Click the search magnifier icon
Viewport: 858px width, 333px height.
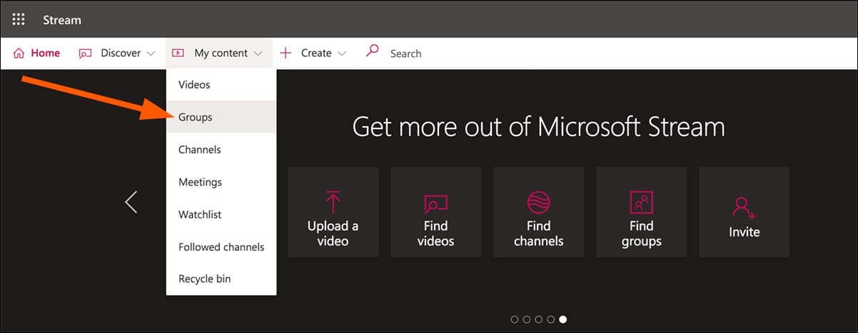[372, 52]
